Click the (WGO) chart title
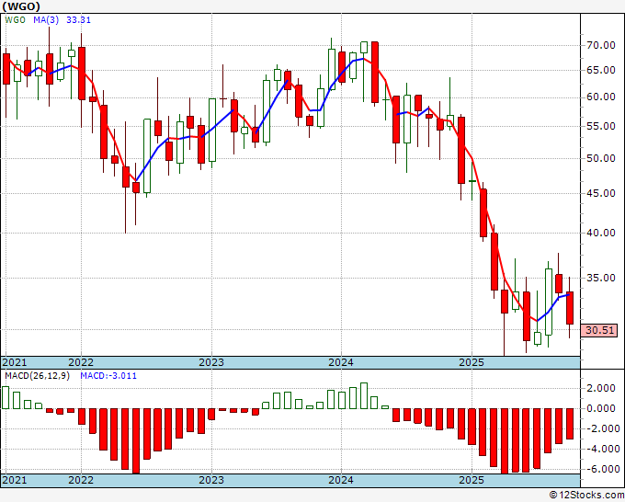Screen dimensions: 625x502 [21, 6]
